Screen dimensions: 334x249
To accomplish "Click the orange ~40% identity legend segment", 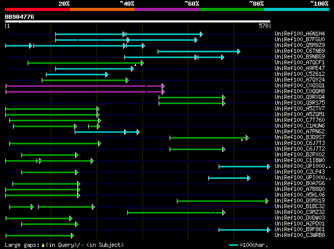I will [102, 9].
